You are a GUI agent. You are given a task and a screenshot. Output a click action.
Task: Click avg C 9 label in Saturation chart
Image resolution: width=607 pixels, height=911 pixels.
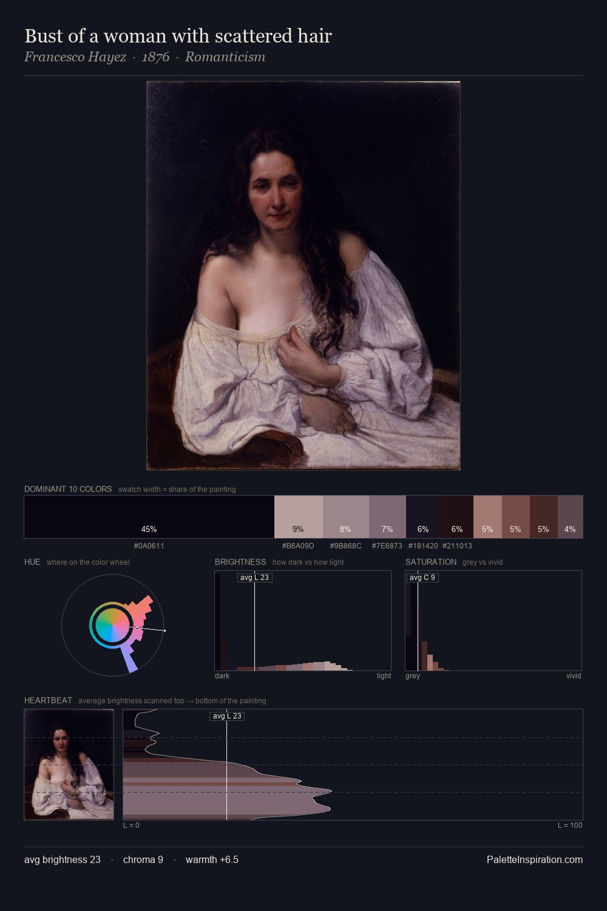point(422,578)
